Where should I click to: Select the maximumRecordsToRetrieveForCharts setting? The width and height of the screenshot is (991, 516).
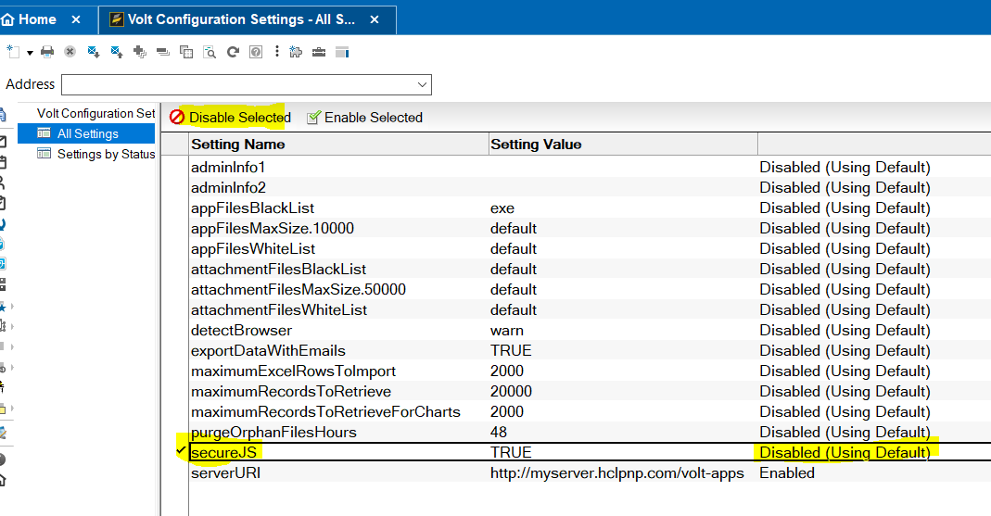click(x=325, y=412)
